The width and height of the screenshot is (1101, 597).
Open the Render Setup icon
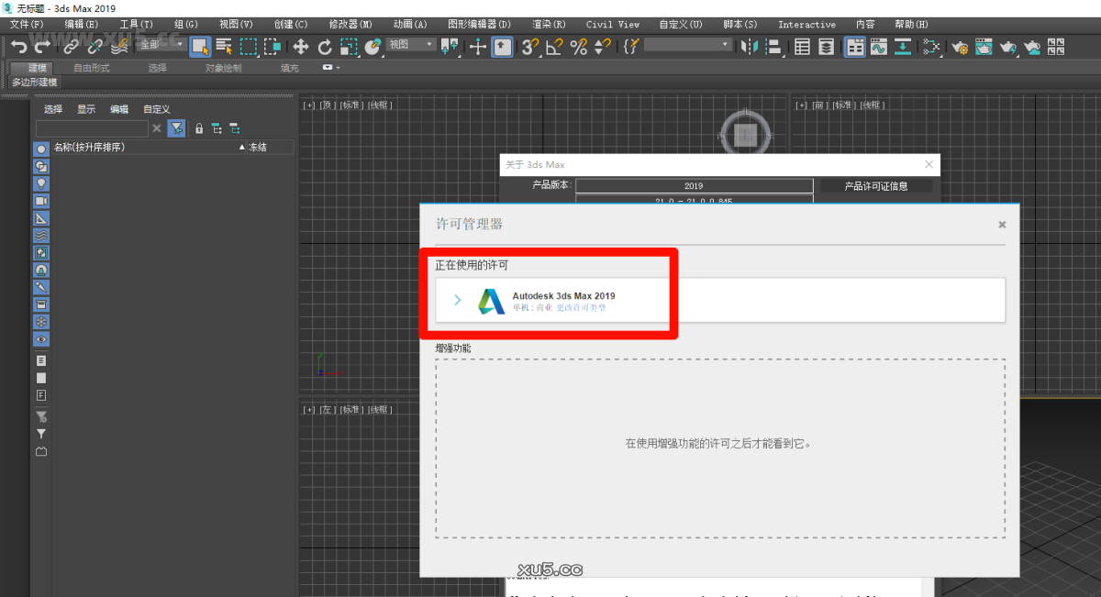pyautogui.click(x=960, y=46)
